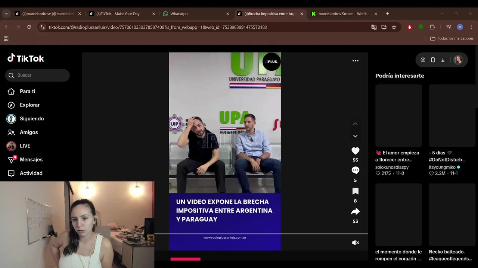Switch to marcelabritos Stream Kick tab
This screenshot has height=268, width=478.
point(344,14)
